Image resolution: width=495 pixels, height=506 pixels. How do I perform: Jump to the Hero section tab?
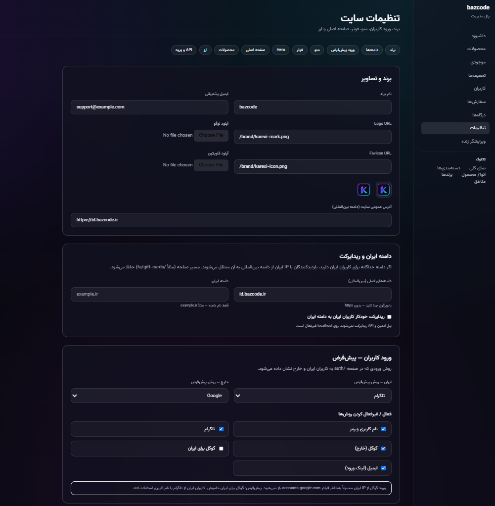281,50
